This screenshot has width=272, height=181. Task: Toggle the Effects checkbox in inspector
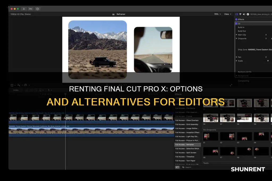point(236,19)
